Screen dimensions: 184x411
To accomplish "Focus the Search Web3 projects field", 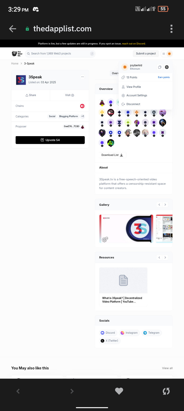I will click(x=60, y=53).
